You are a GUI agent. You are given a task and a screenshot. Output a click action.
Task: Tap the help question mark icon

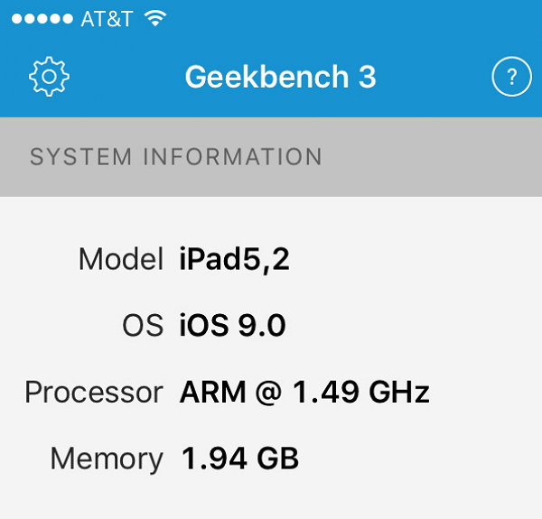pyautogui.click(x=511, y=78)
